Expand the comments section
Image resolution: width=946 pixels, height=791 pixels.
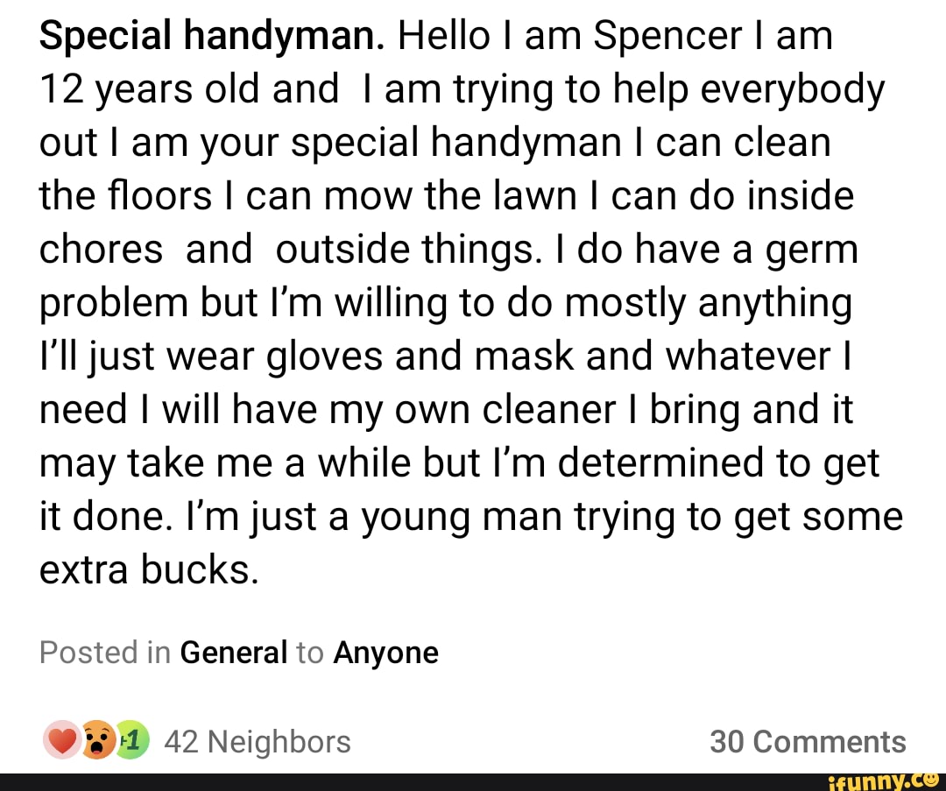pos(810,741)
